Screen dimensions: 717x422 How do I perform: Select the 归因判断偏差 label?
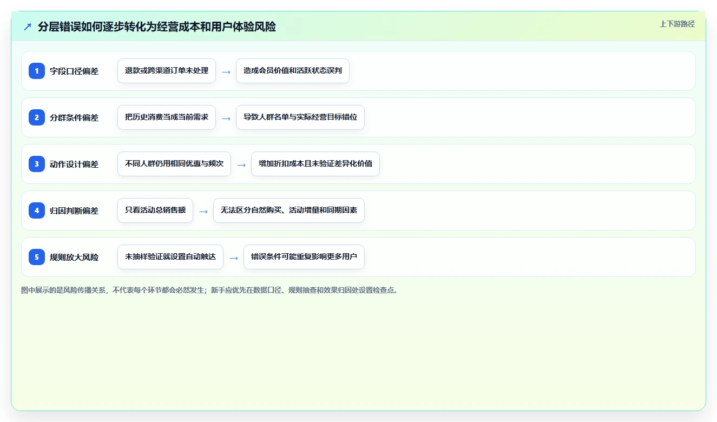[x=74, y=210]
